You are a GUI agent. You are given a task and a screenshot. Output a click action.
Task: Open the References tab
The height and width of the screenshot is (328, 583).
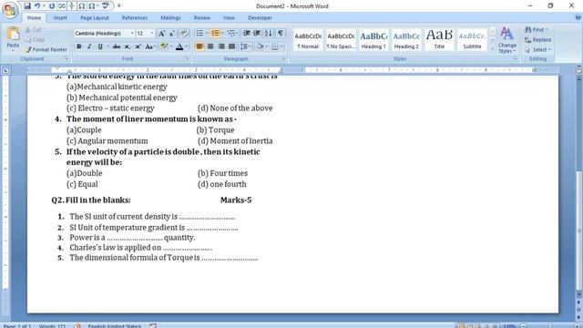point(135,17)
